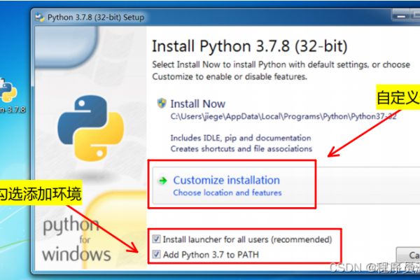Click the 'Install Python 3.7.8 (32-bit)' heading
420x280 pixels.
pos(250,46)
